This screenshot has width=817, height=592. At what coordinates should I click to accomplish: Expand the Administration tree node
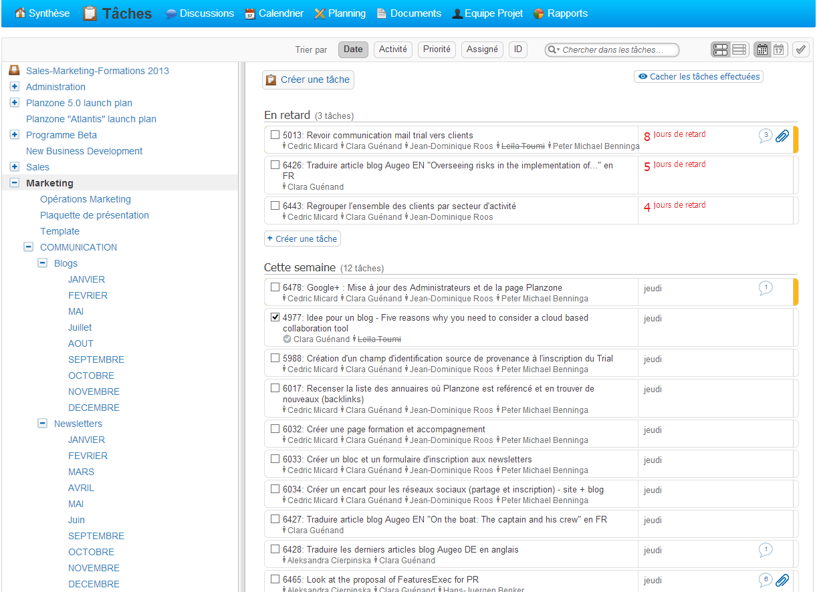click(x=15, y=86)
